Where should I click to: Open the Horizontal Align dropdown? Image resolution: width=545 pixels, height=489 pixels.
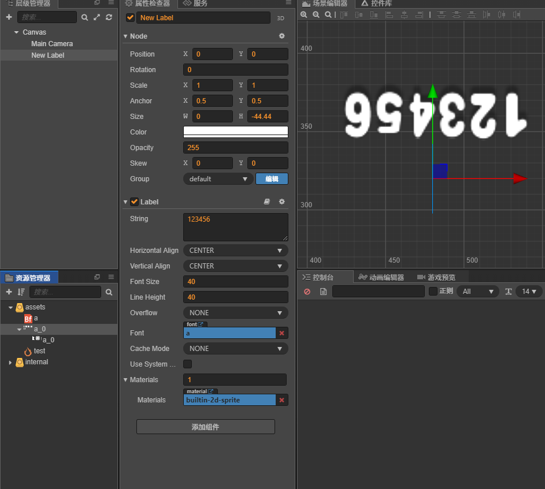tap(235, 251)
